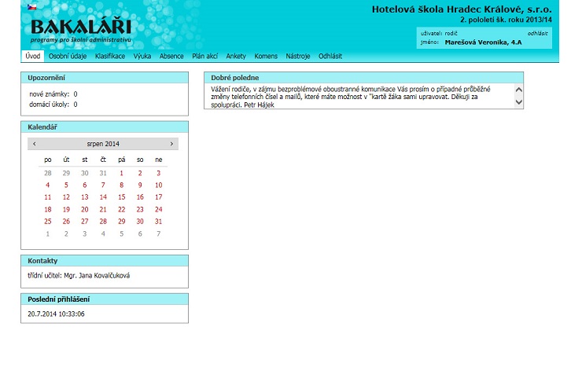Click the italic odhlásit link in user box
The height and width of the screenshot is (371, 582).
pyautogui.click(x=537, y=33)
